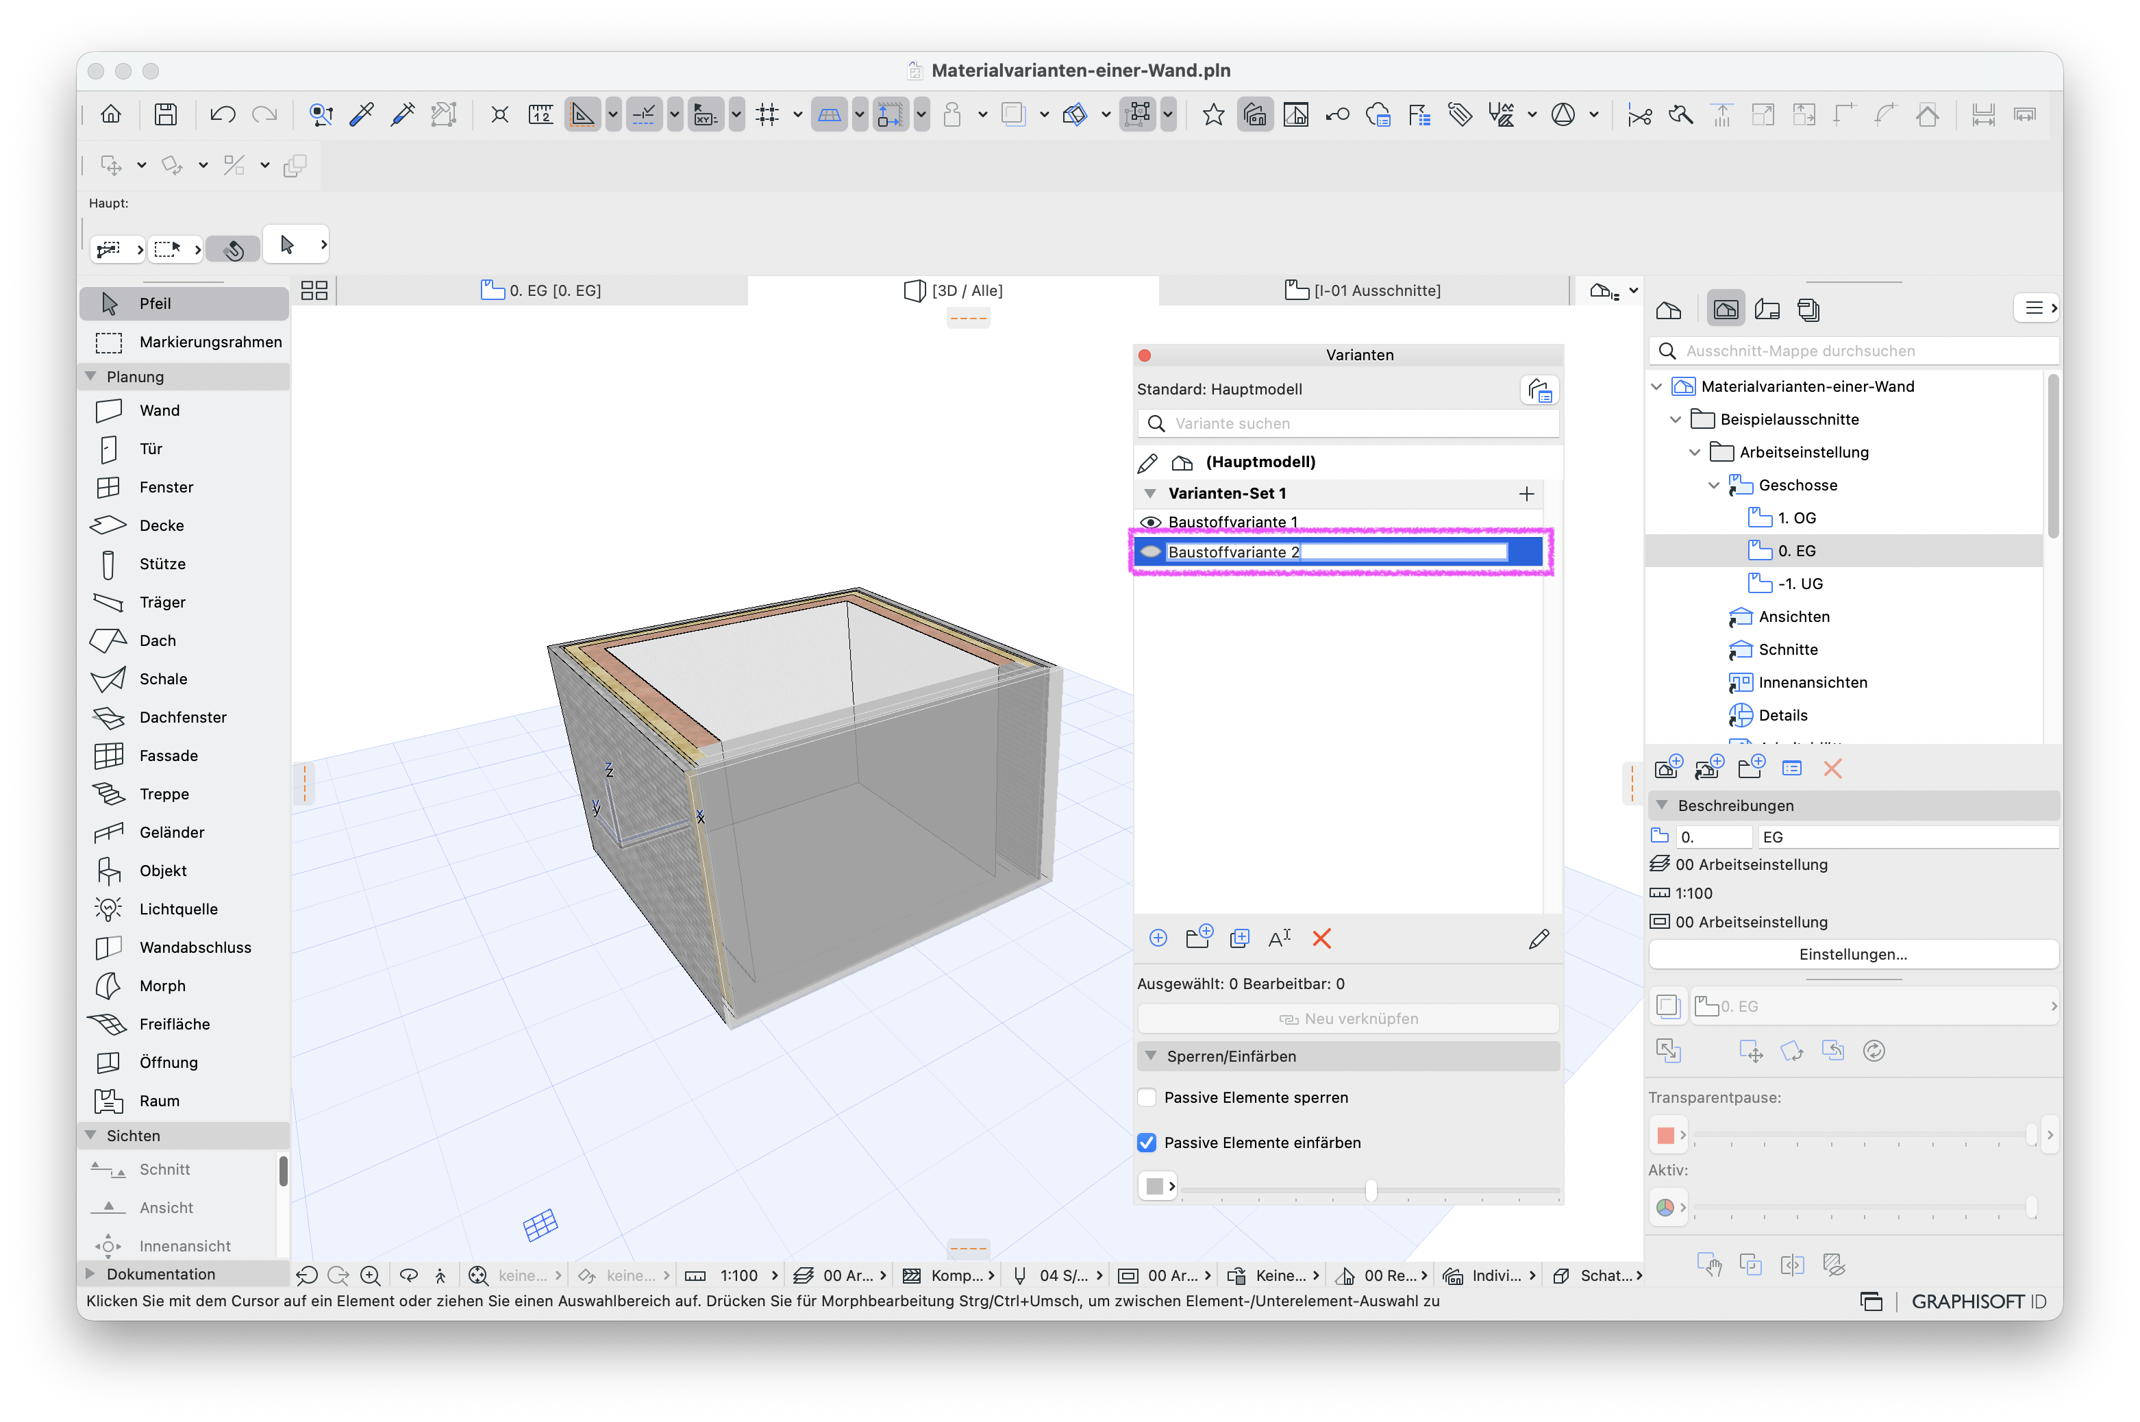2140x1422 pixels.
Task: Collapse the Varianten-Set 1 group
Action: pos(1151,493)
